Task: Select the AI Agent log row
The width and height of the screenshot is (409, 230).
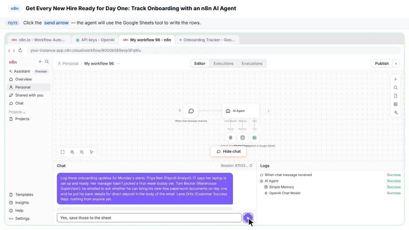Action: click(330, 181)
